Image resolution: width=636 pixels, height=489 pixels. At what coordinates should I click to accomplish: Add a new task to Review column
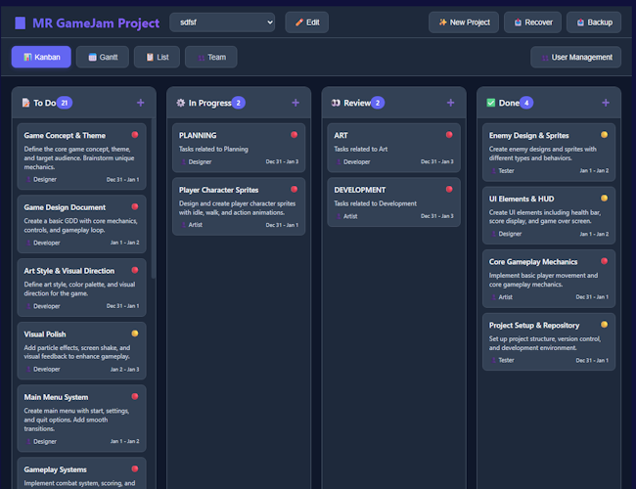pos(450,103)
